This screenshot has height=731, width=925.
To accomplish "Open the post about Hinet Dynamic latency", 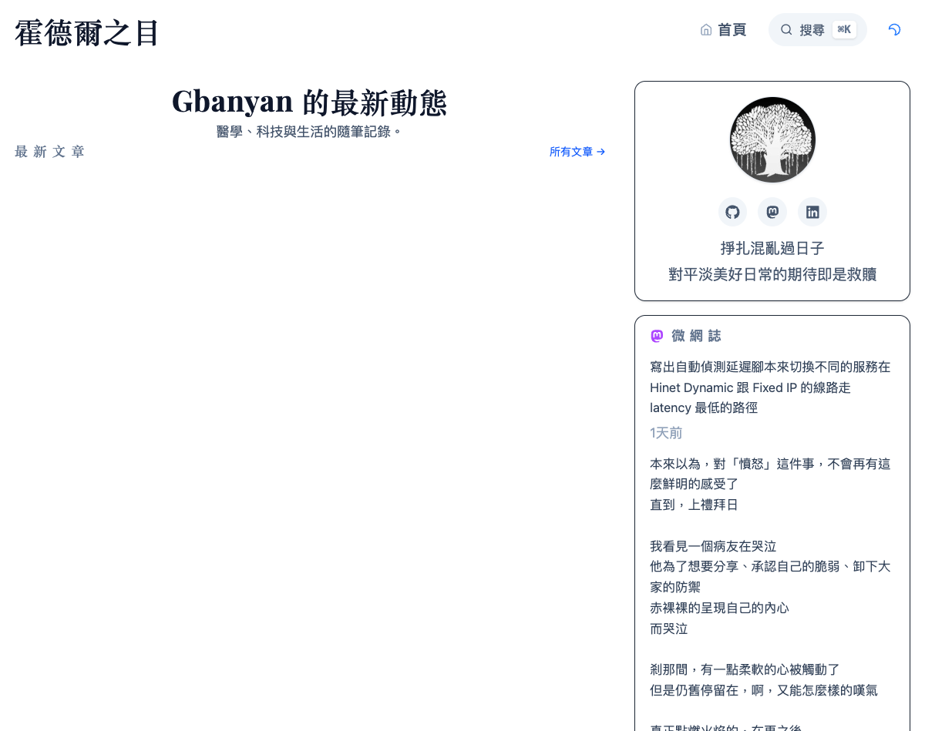I will tap(769, 387).
